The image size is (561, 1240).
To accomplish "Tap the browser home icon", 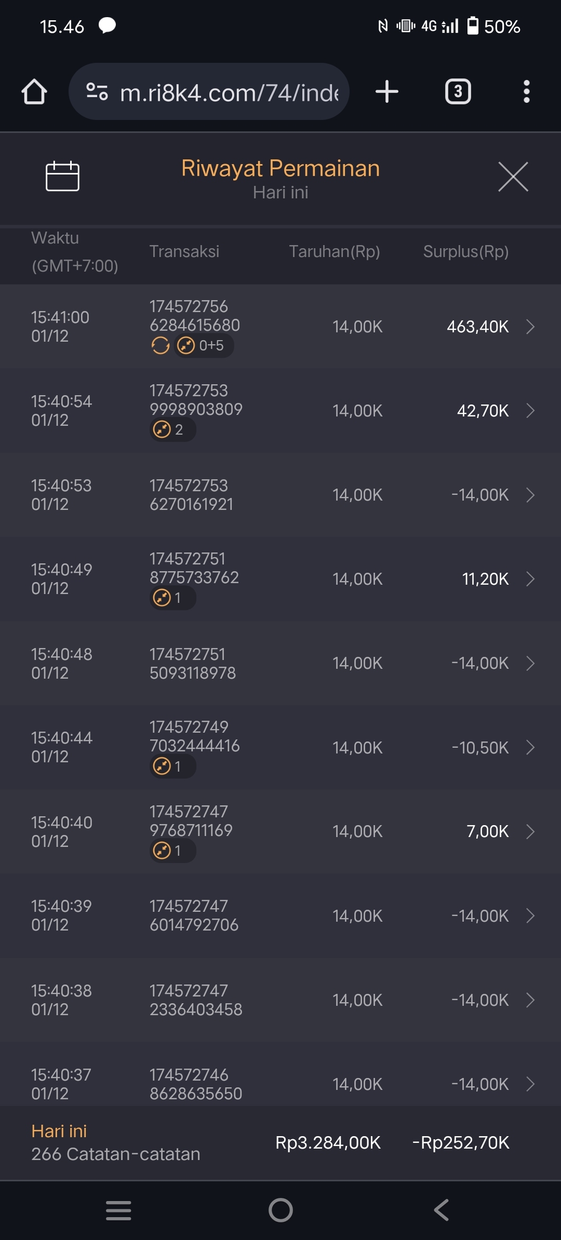I will 34,92.
